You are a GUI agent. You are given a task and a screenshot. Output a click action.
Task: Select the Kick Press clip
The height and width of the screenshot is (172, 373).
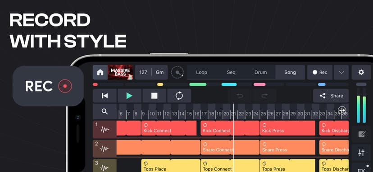(287, 128)
